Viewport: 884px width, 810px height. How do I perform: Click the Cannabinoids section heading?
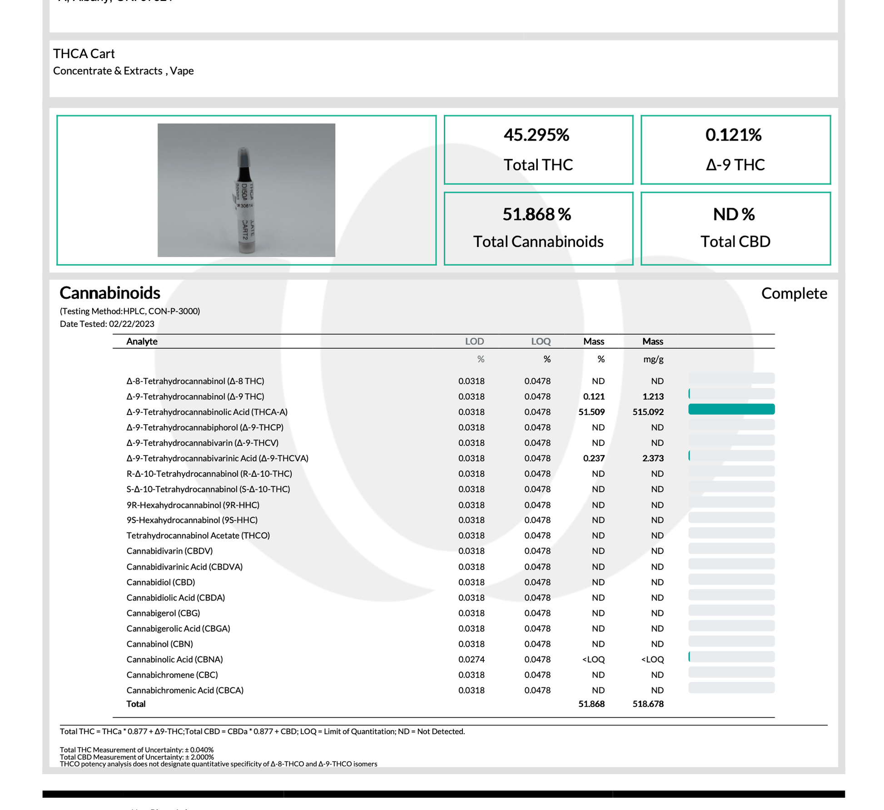[x=110, y=293]
